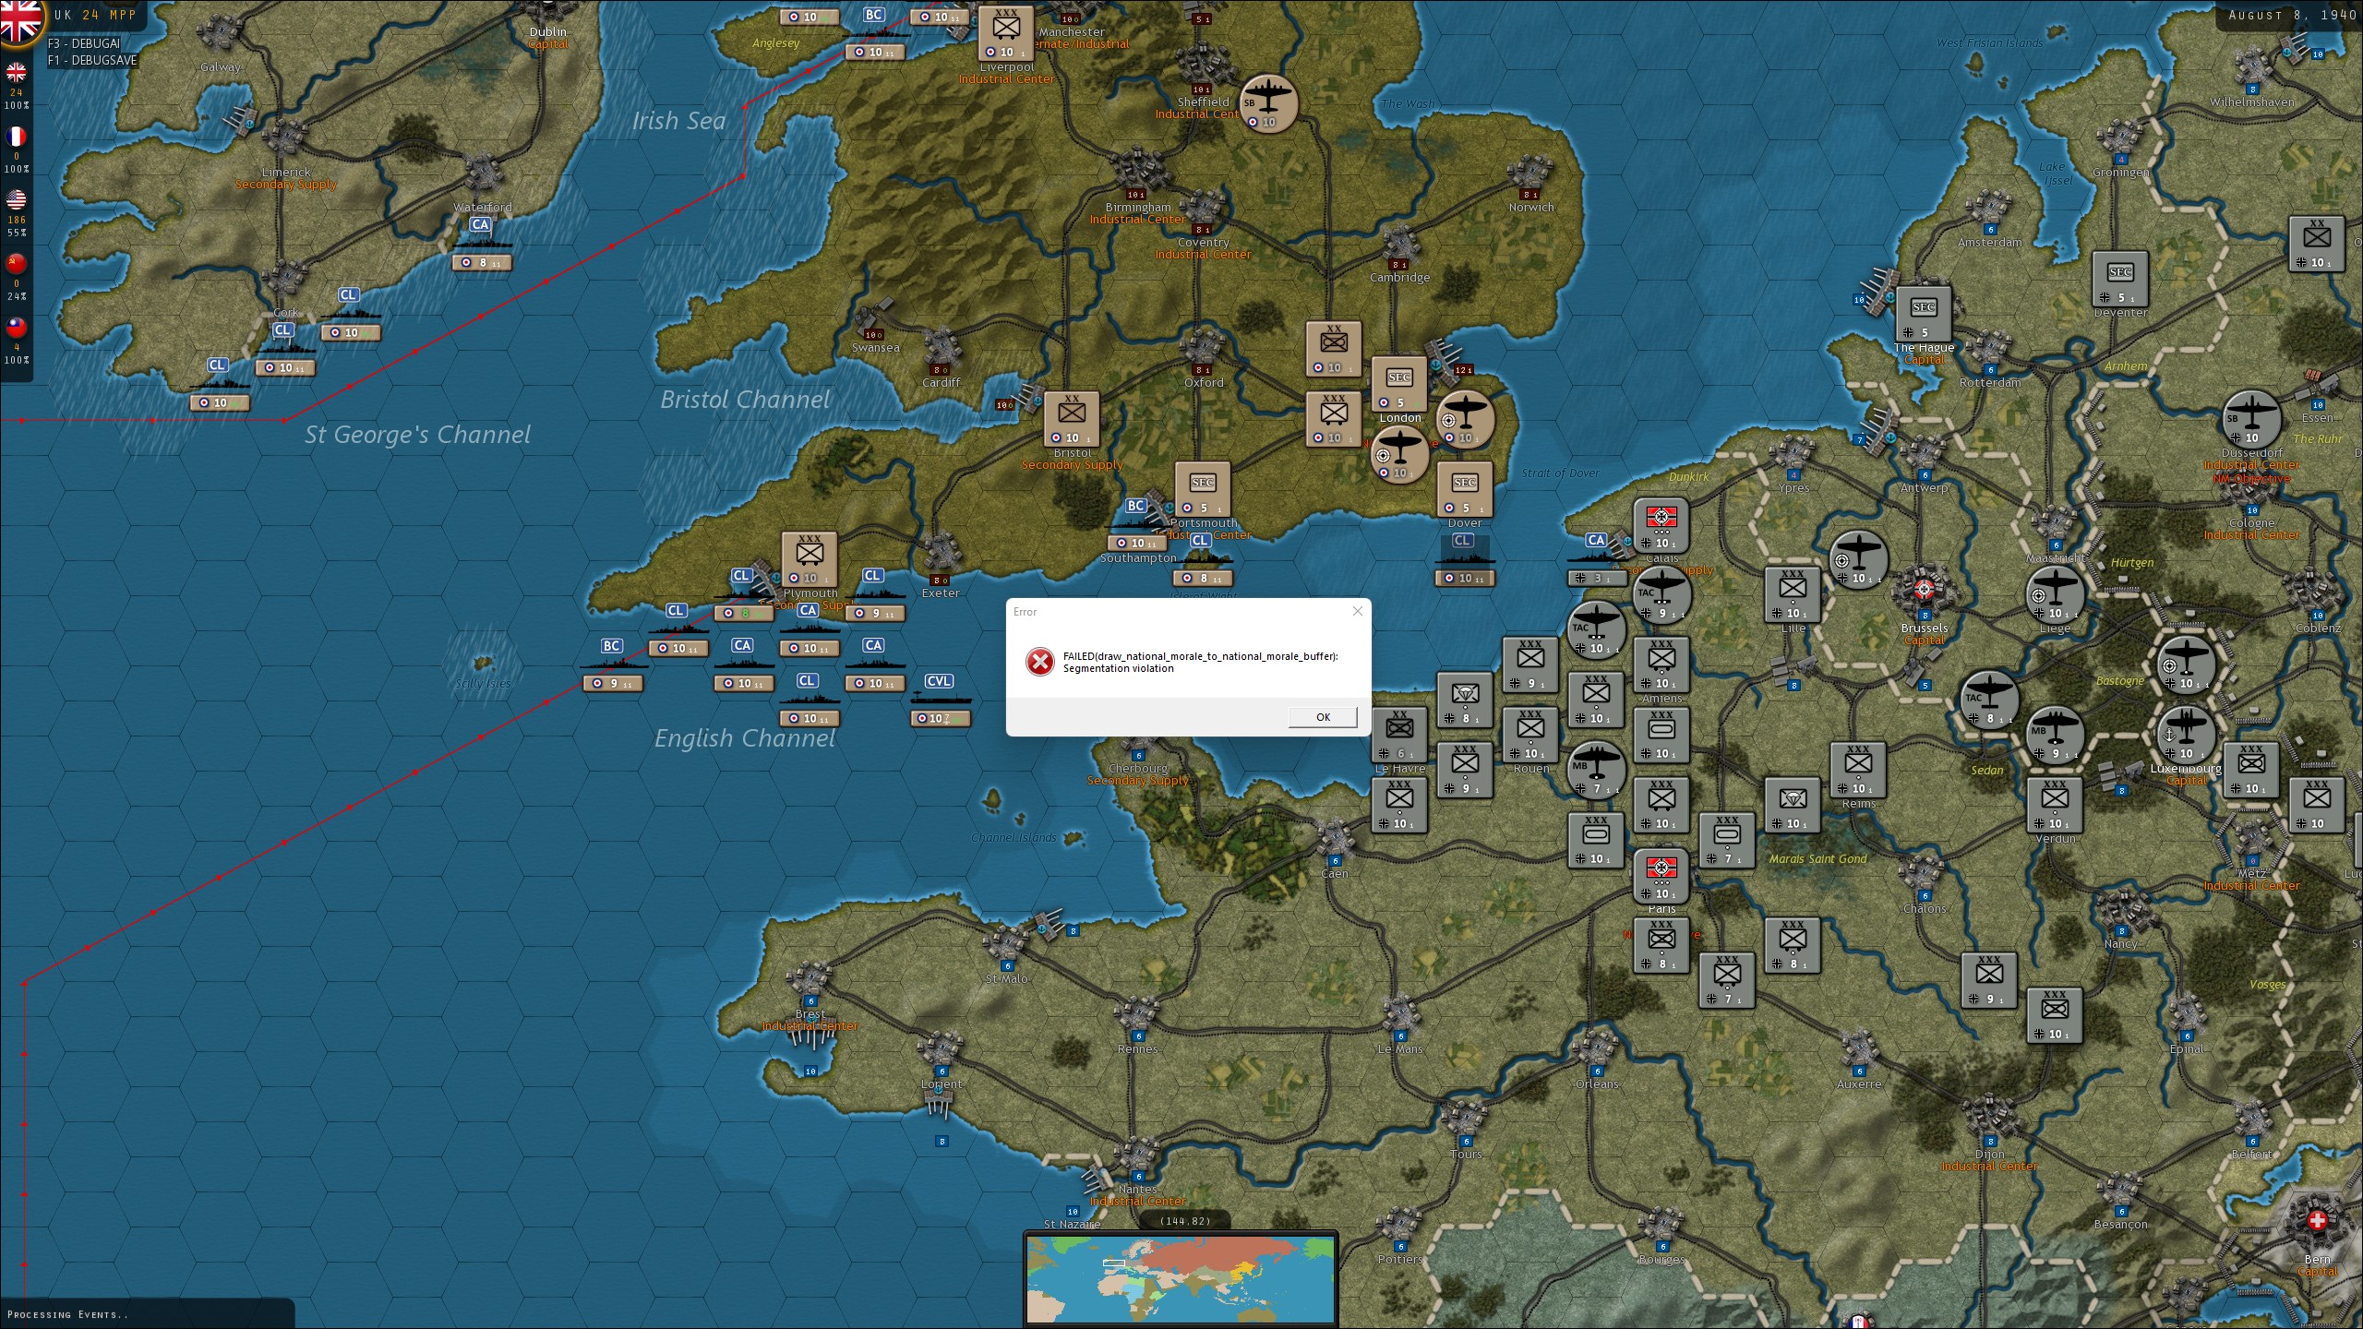
Task: Select the German HQ unit at Calais
Action: pyautogui.click(x=1661, y=525)
